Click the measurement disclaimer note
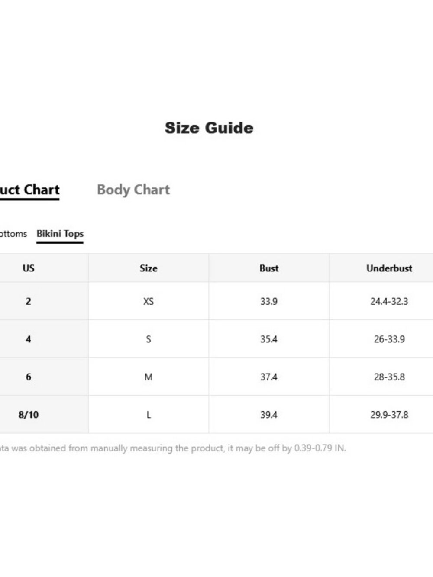Viewport: 433px width, 577px height. click(173, 448)
